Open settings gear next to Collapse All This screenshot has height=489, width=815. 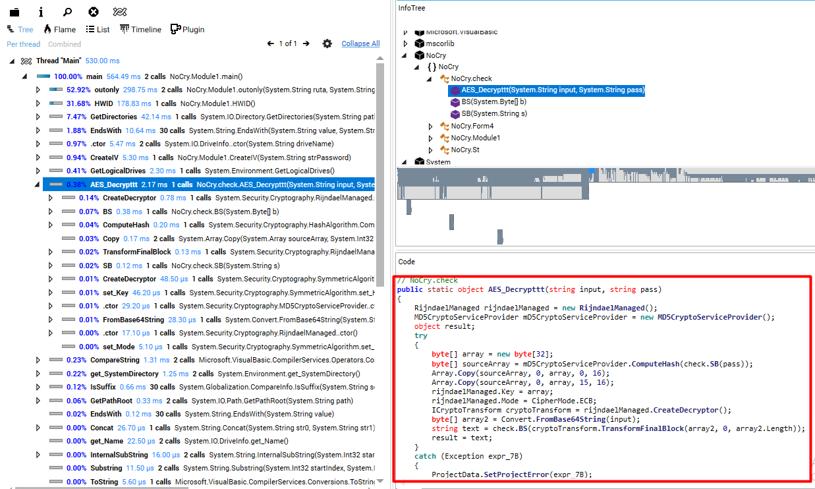[327, 43]
